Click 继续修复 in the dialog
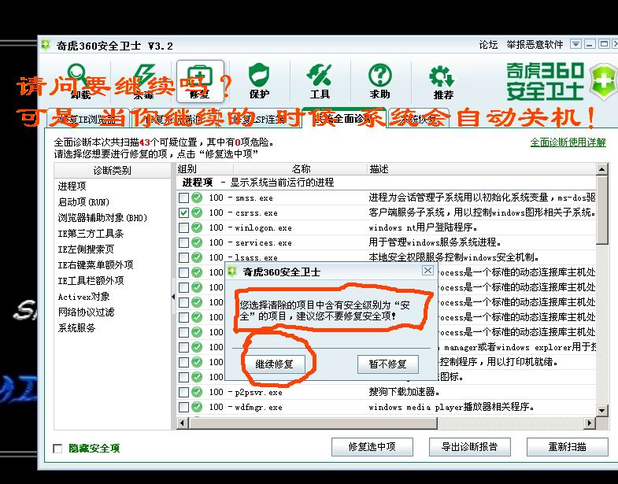 point(274,364)
